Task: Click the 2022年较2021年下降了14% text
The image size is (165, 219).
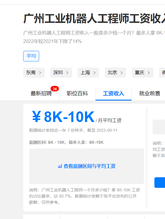Action: coord(52,41)
